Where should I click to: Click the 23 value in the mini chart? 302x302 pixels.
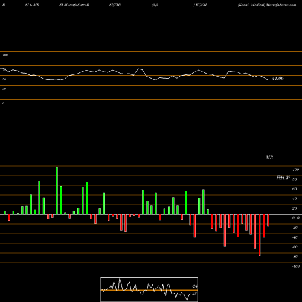click(x=194, y=294)
